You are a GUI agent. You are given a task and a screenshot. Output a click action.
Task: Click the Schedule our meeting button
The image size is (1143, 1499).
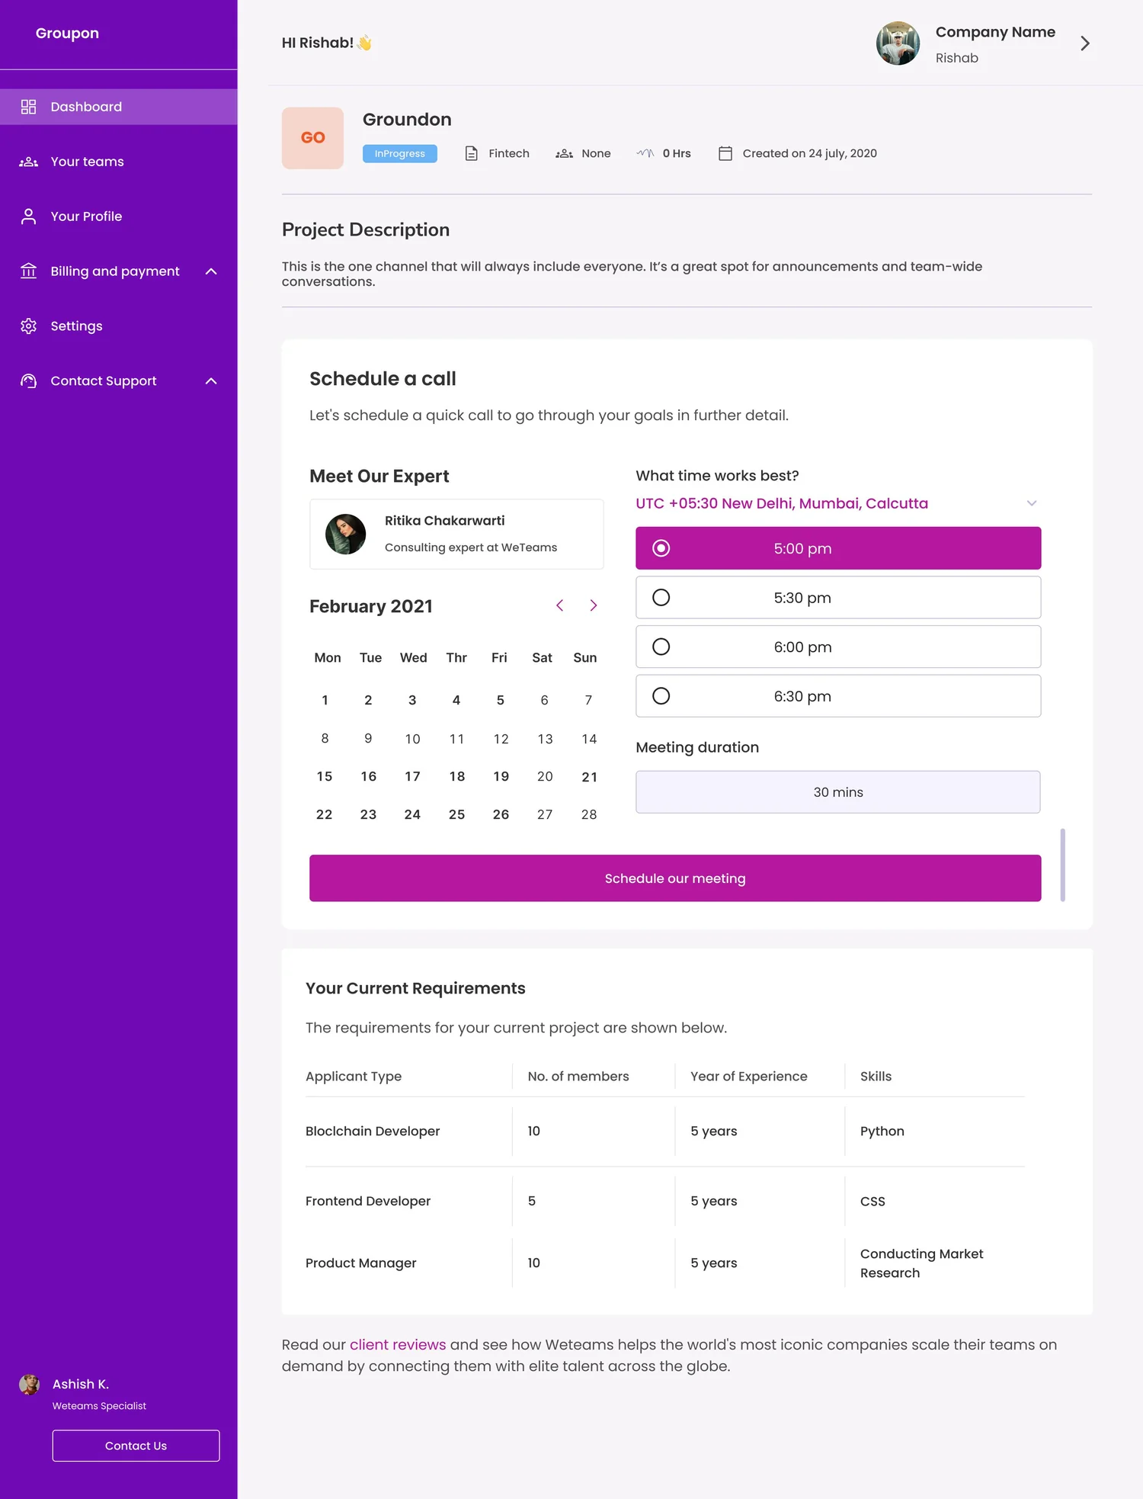[x=675, y=878]
